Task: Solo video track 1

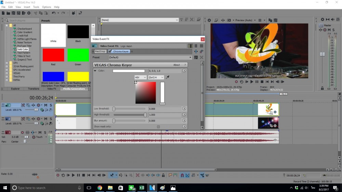Action: point(51,105)
